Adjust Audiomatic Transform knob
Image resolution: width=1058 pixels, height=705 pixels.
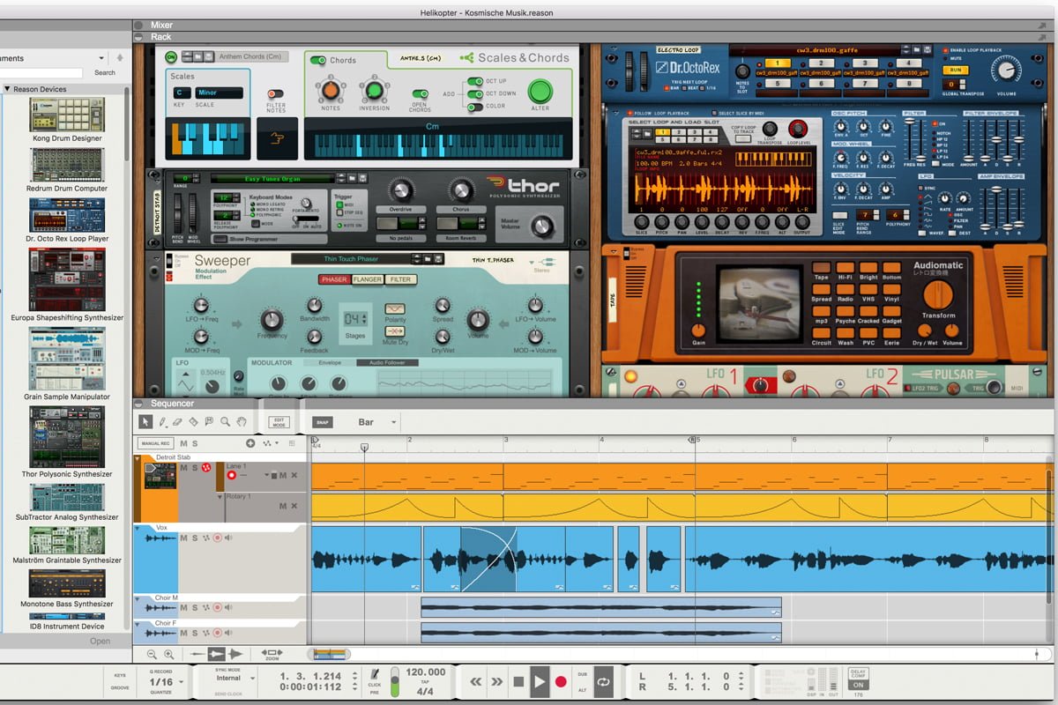click(938, 293)
